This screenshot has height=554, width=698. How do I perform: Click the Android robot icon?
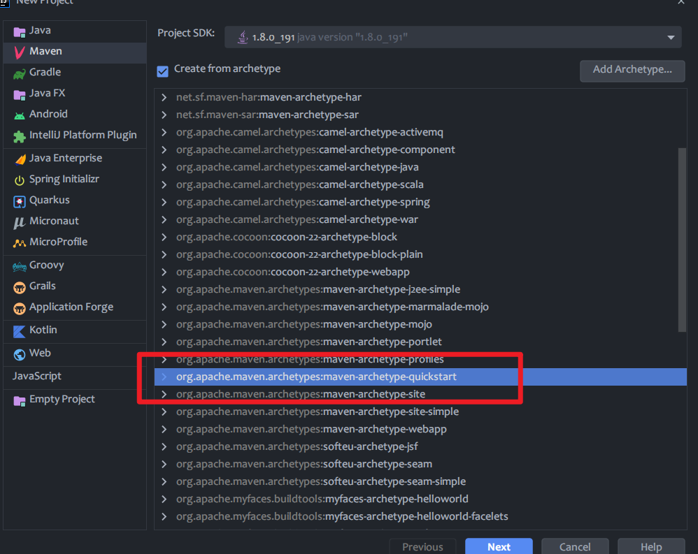pos(19,115)
